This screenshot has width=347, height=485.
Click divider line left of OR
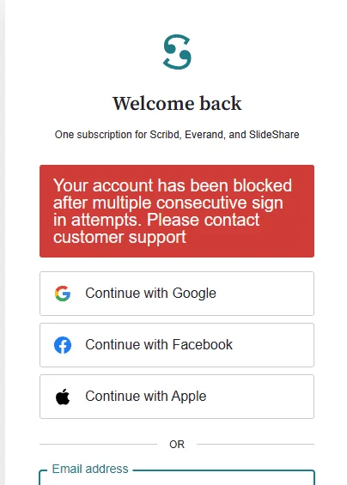[x=99, y=444]
